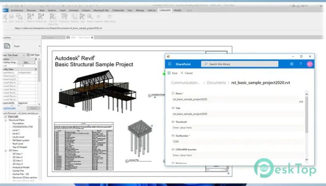Select Central Pile - 3D view
The height and width of the screenshot is (186, 326).
[x=20, y=174]
